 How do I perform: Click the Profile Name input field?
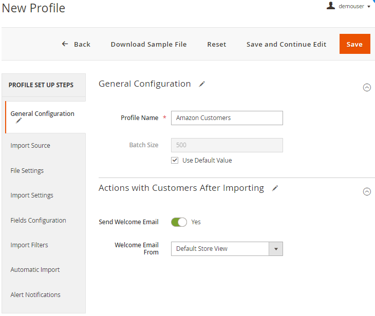pyautogui.click(x=227, y=118)
